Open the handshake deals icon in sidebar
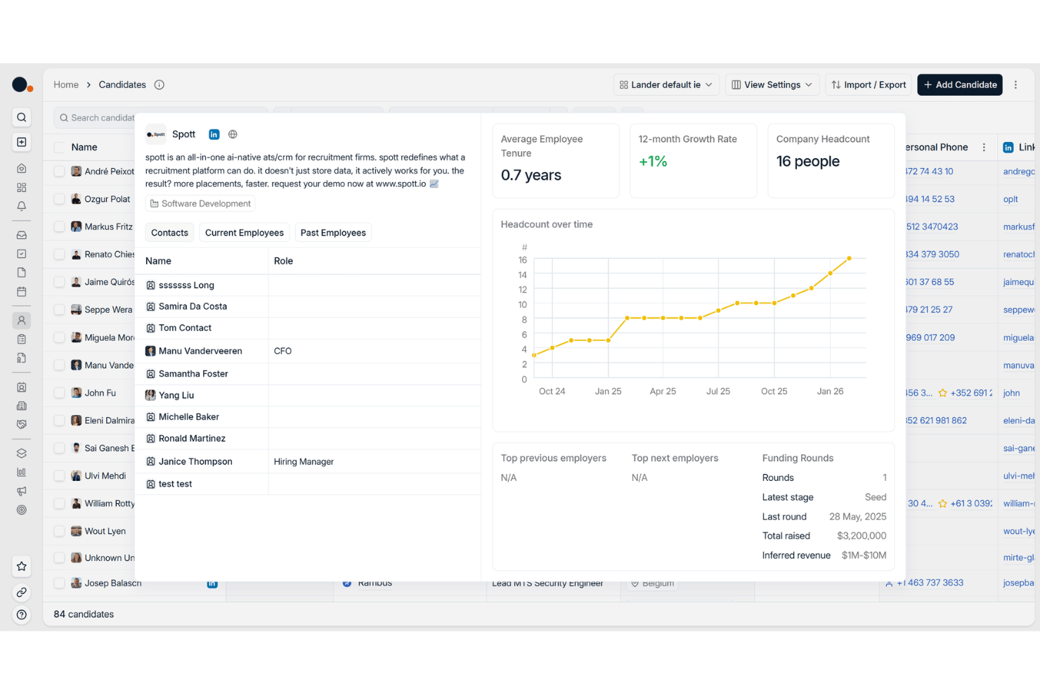The image size is (1040, 694). pyautogui.click(x=22, y=425)
